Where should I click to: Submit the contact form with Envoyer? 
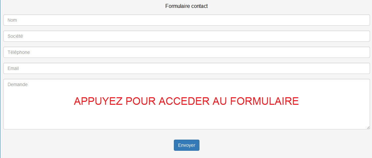186,145
